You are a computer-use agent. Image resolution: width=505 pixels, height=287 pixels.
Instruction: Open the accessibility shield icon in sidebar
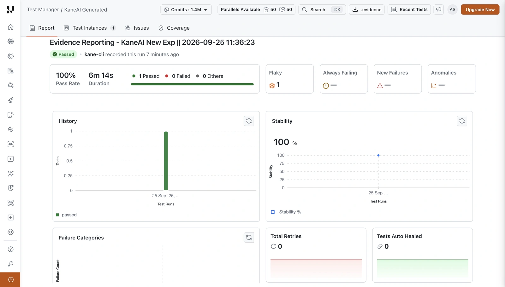click(x=10, y=188)
